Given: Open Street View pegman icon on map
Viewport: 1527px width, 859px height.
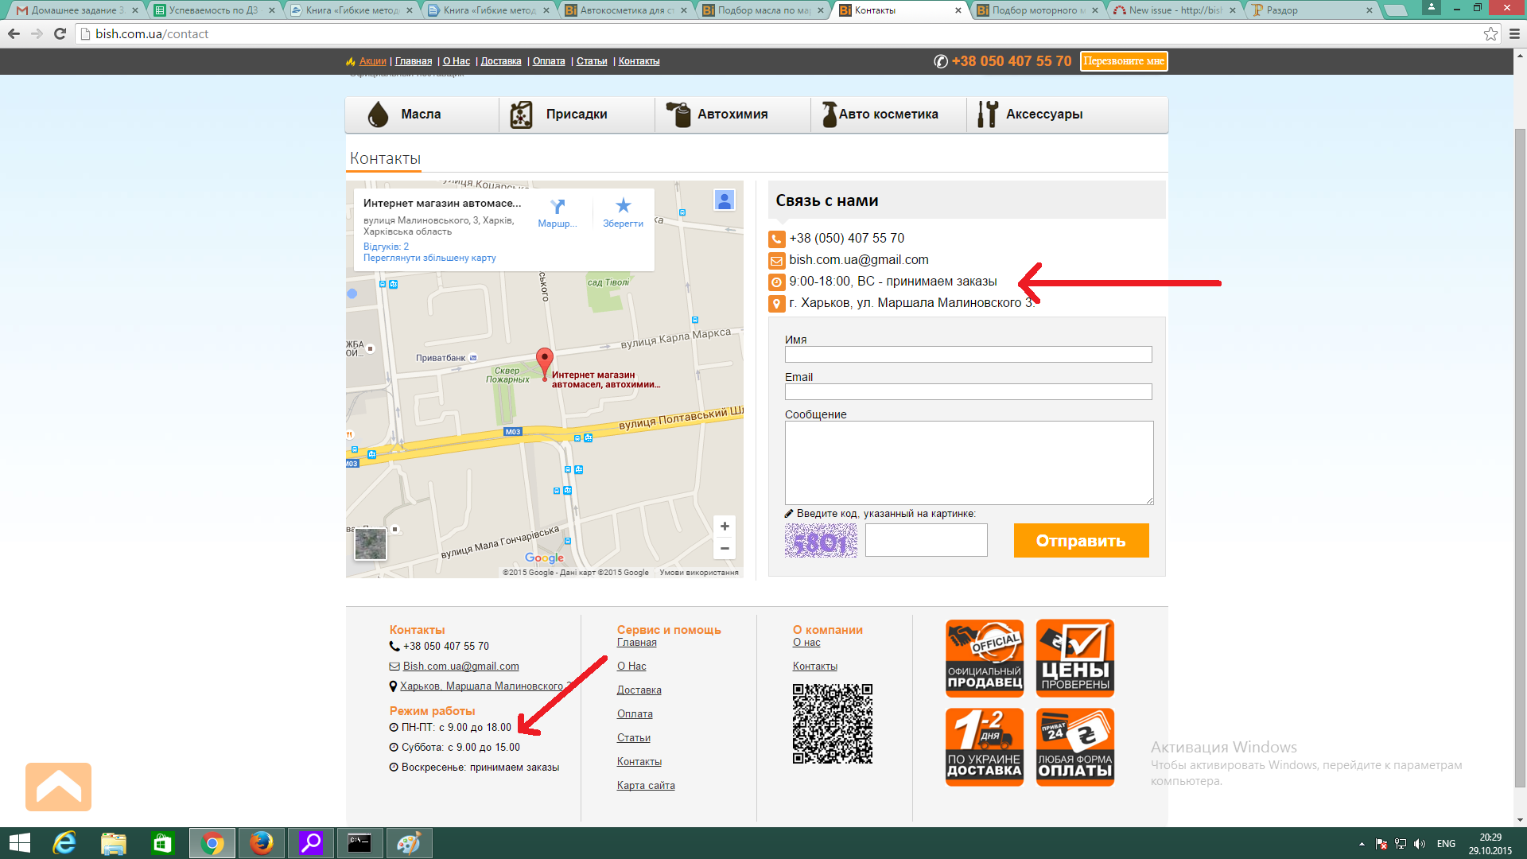Looking at the screenshot, I should [724, 200].
